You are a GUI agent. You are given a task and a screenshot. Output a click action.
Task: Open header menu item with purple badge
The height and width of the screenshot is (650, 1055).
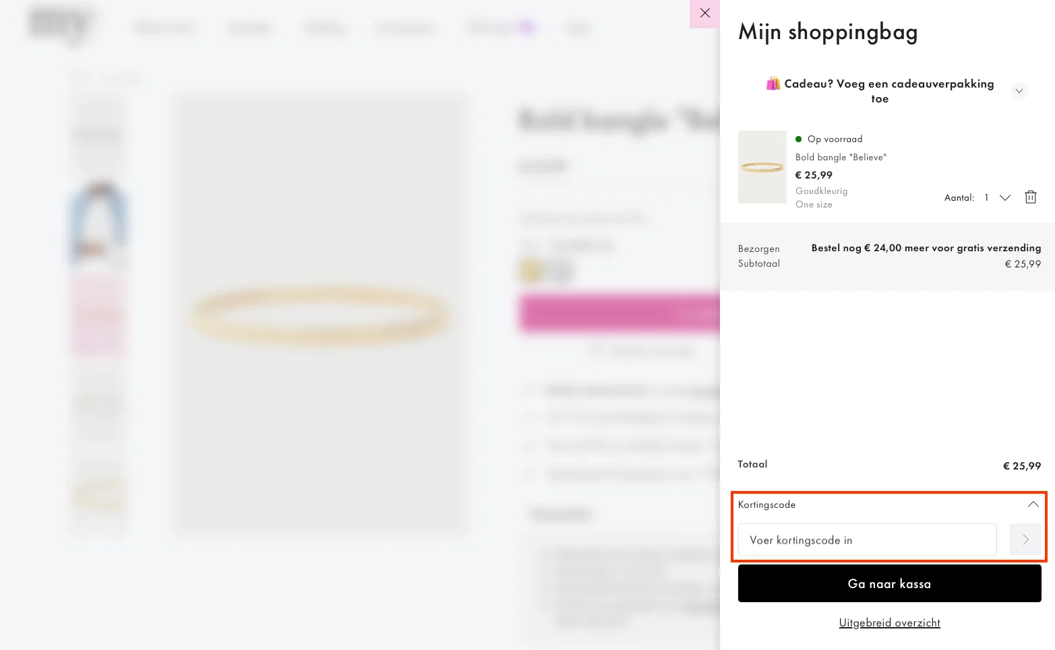point(500,28)
